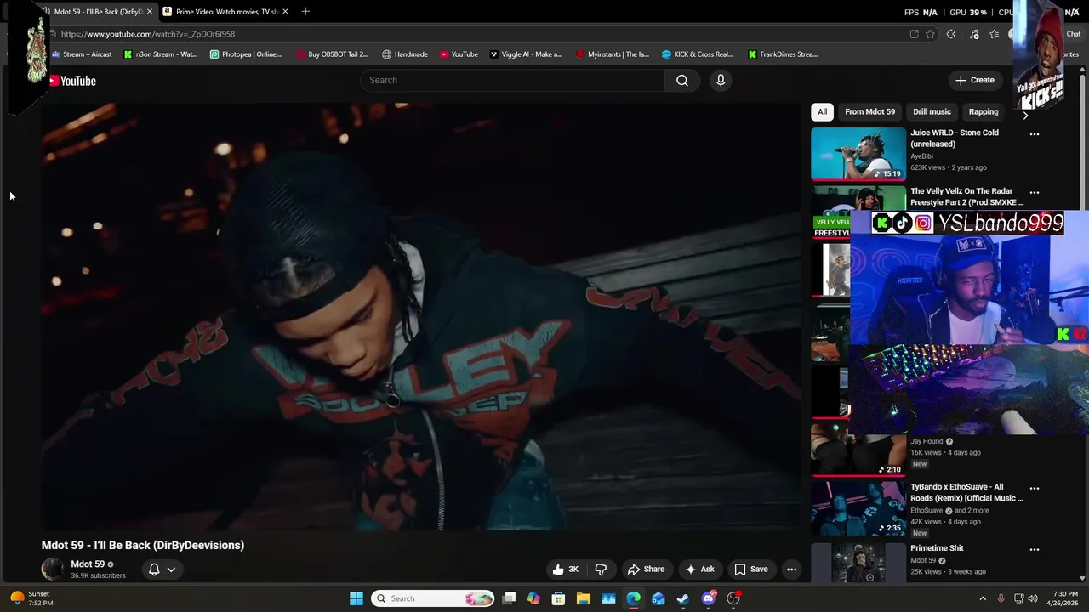
Task: Open FrankDimes Stream bookmark
Action: 783,54
